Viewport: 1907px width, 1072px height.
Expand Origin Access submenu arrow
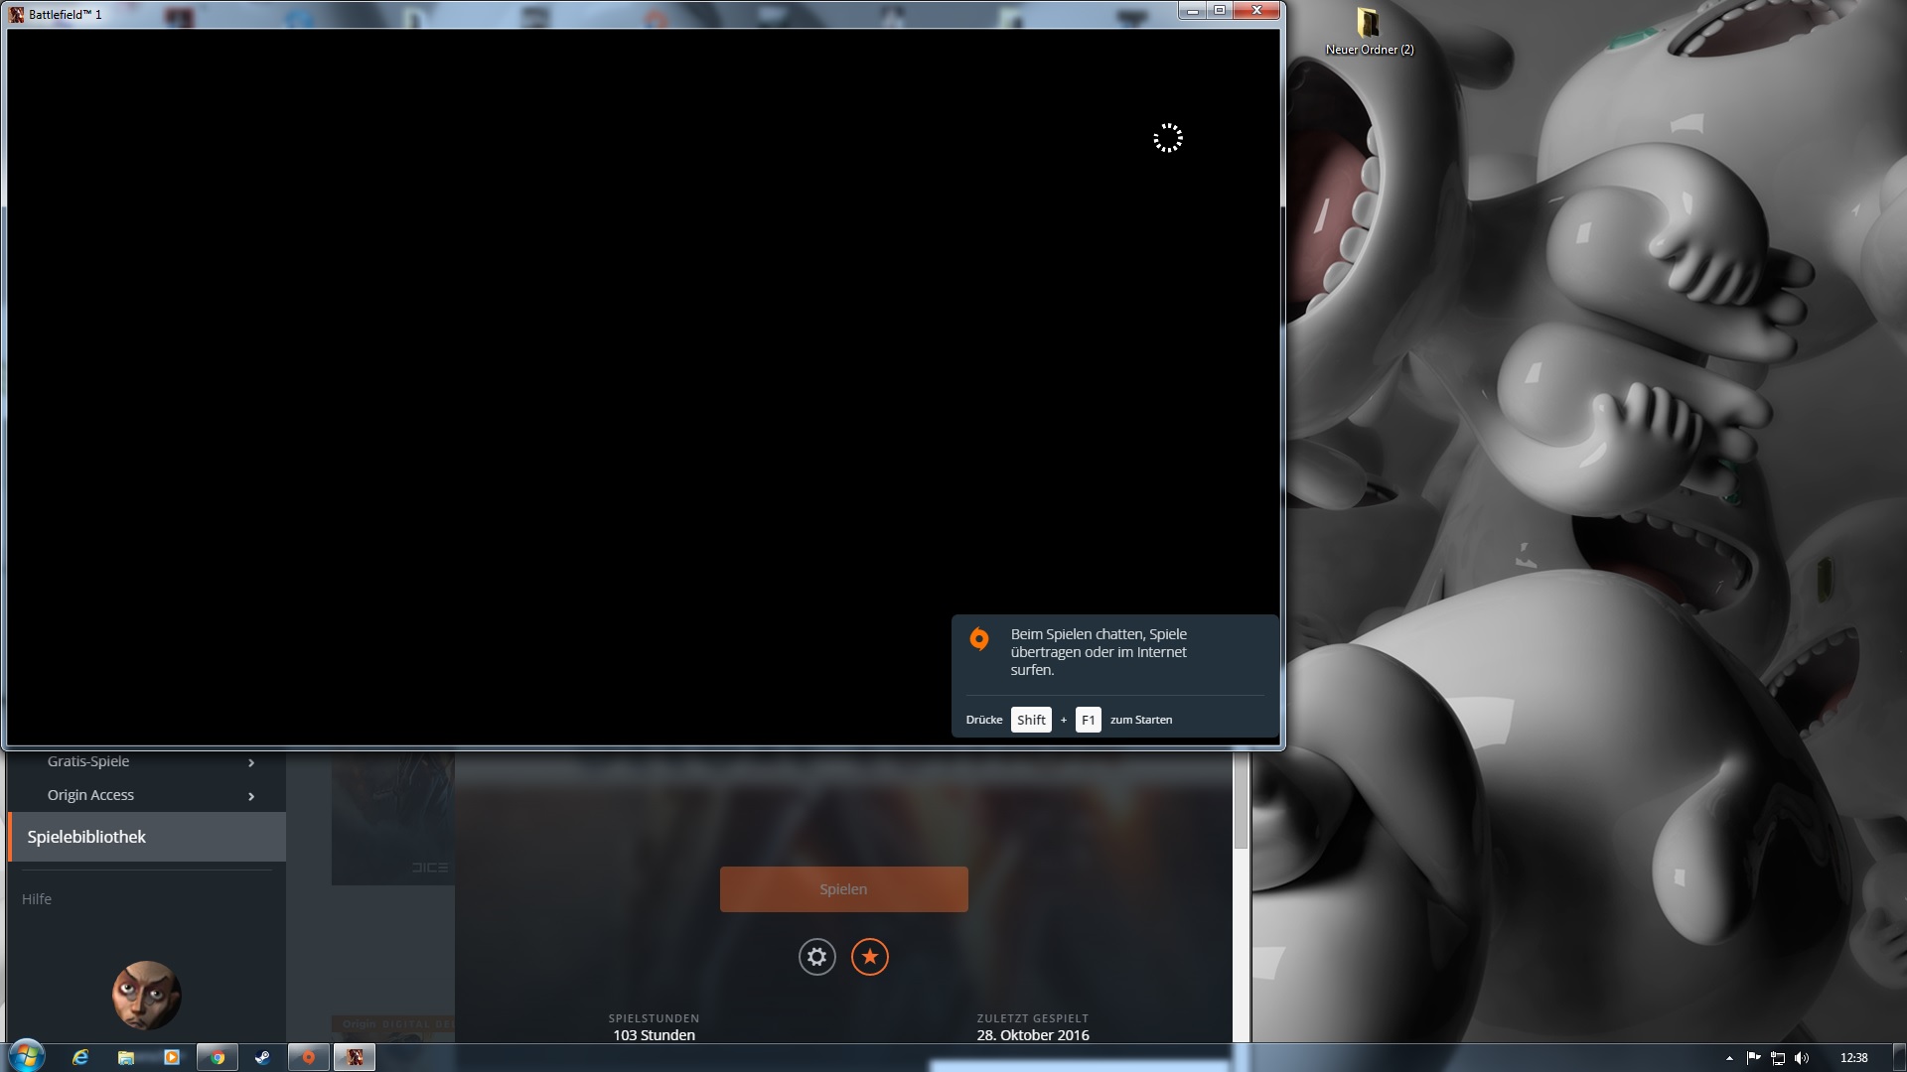[x=251, y=796]
